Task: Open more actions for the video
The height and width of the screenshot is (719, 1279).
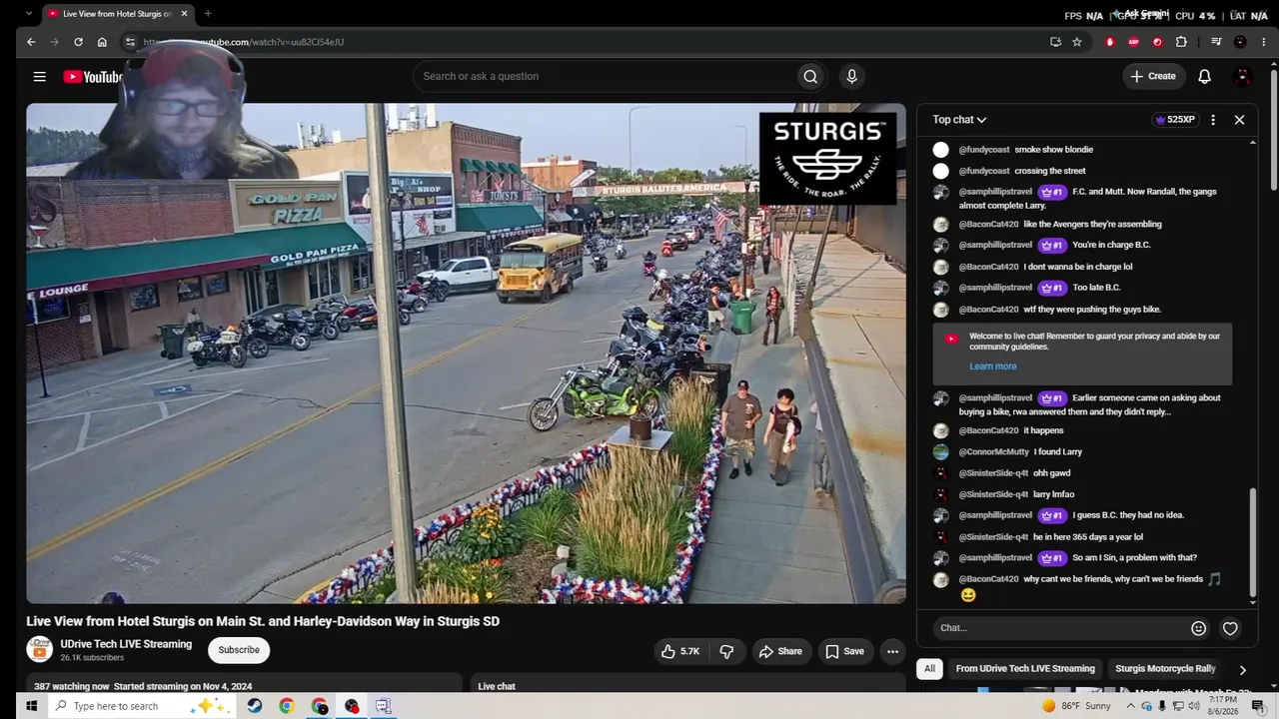Action: click(x=892, y=651)
